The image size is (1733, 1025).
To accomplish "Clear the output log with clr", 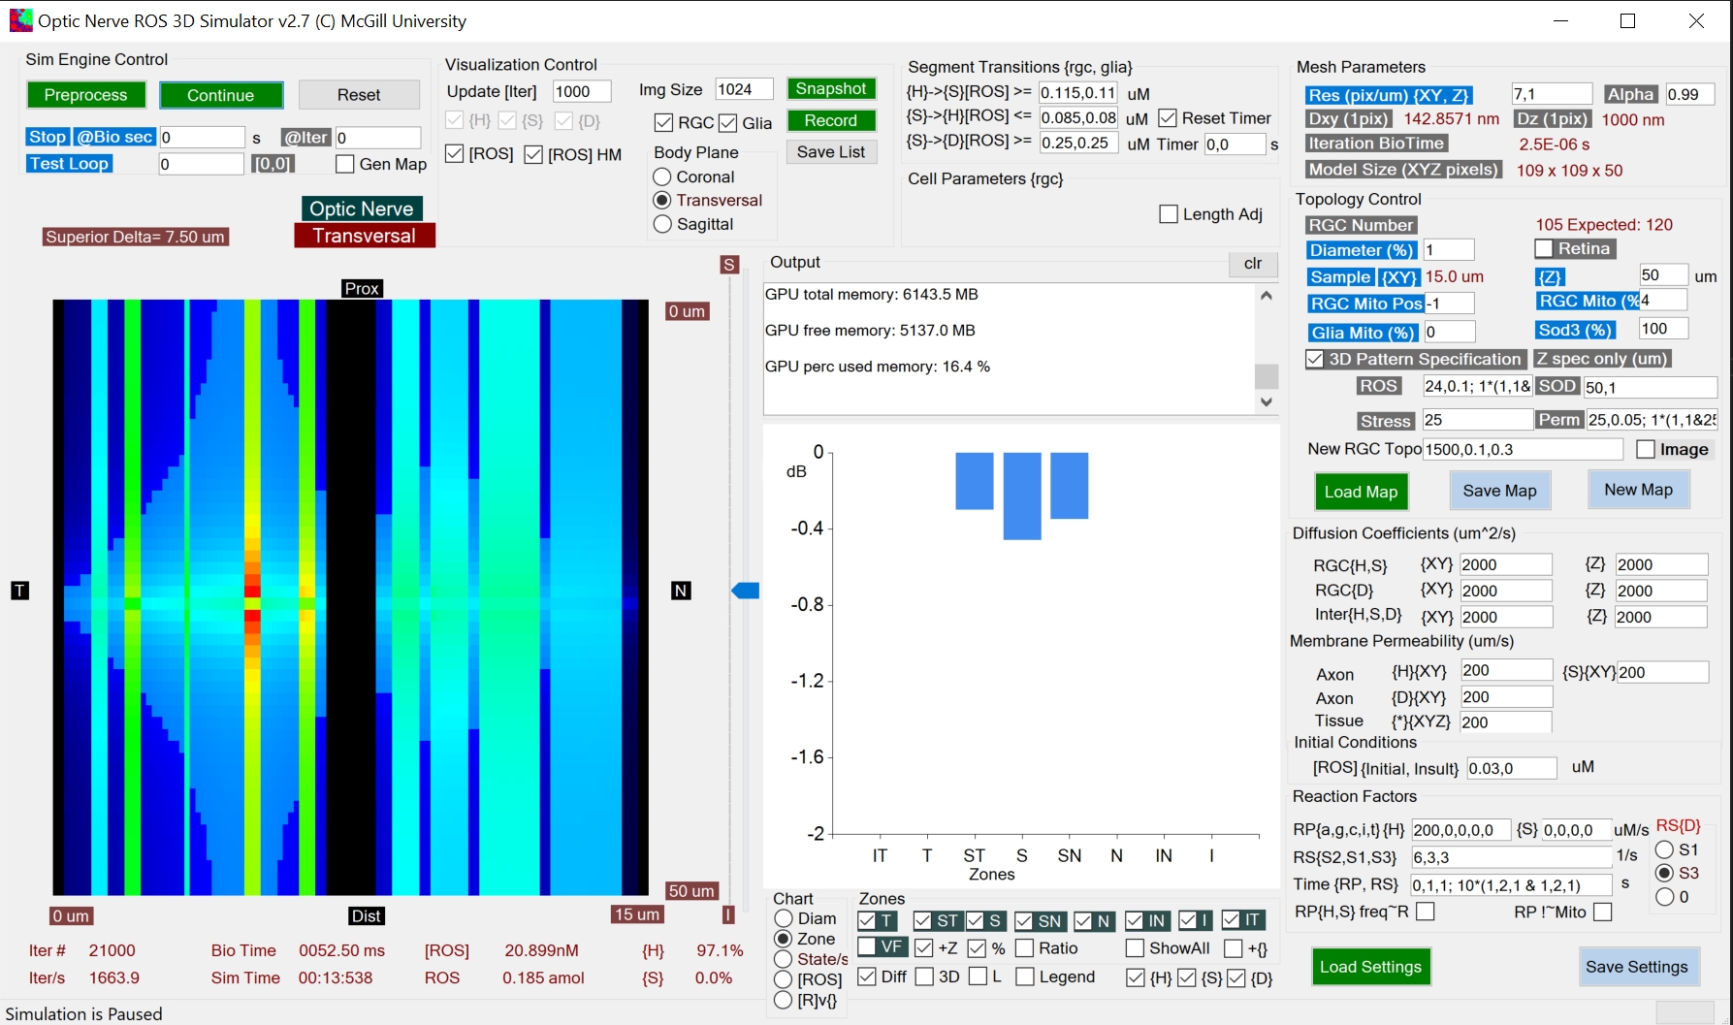I will 1252,264.
